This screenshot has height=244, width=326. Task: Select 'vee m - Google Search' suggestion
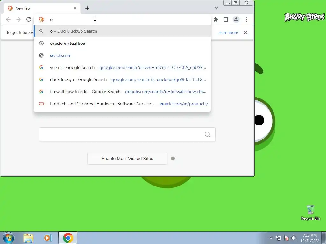coord(122,67)
